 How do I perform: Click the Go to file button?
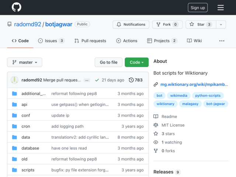(108, 62)
